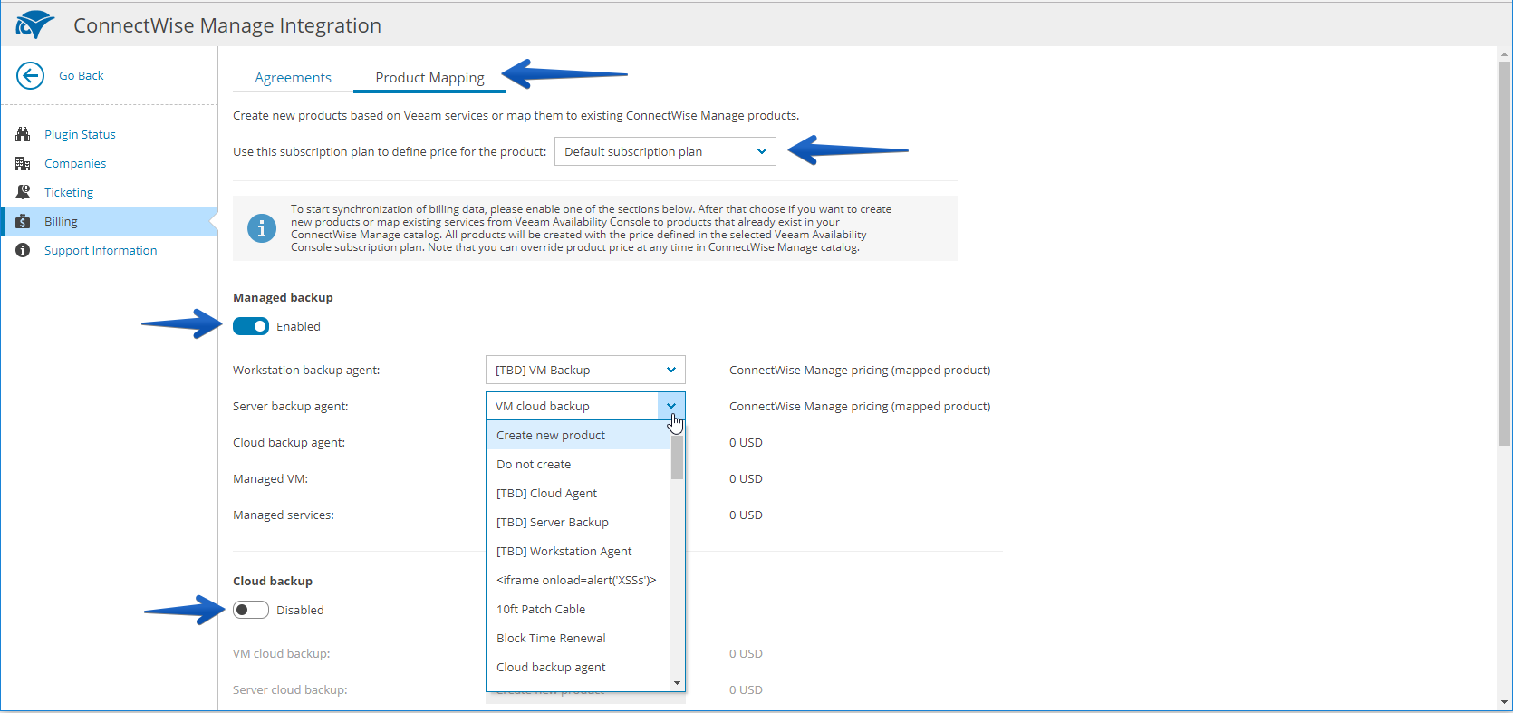Click Workstation backup agent label
Image resolution: width=1513 pixels, height=713 pixels.
(x=306, y=370)
